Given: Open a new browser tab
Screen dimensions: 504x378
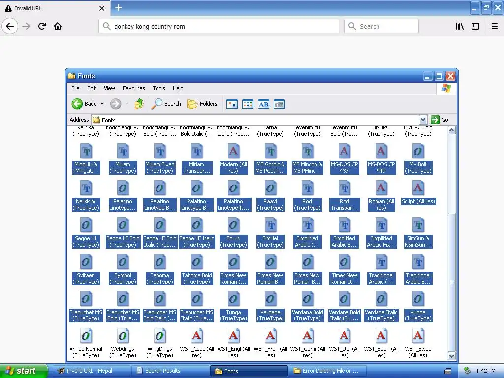Looking at the screenshot, I should pos(119,8).
